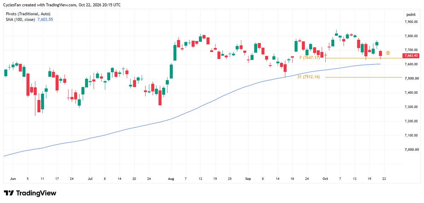The width and height of the screenshot is (424, 203).
Task: Click the orange S1 support line
Action: (x=363, y=77)
